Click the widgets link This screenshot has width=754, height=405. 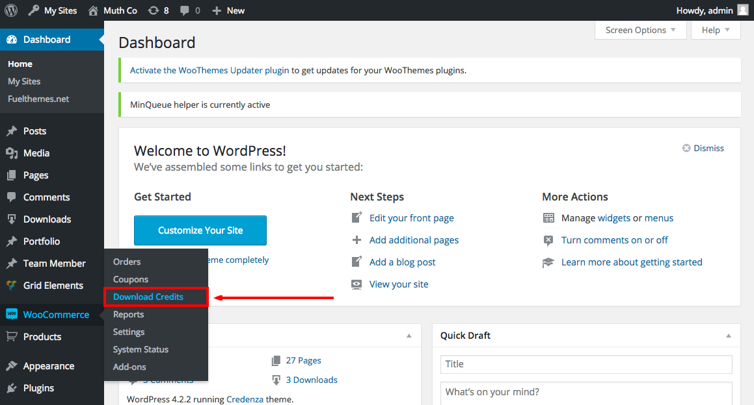614,218
